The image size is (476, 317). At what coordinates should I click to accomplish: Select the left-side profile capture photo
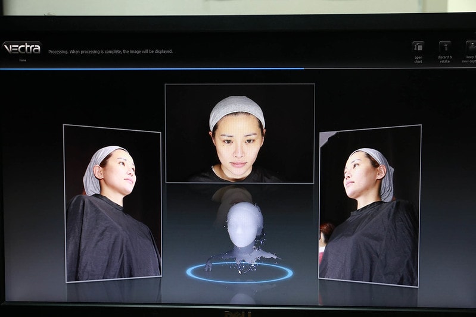113,203
